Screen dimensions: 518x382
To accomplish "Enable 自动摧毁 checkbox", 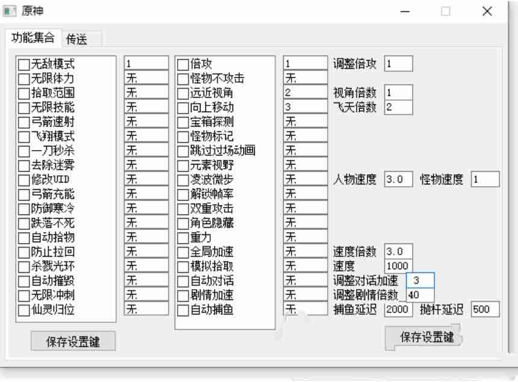I will 23,281.
